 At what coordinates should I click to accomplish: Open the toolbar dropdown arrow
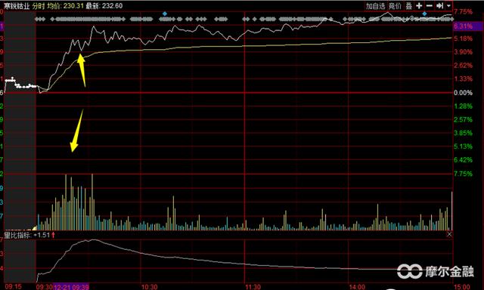coord(448,5)
